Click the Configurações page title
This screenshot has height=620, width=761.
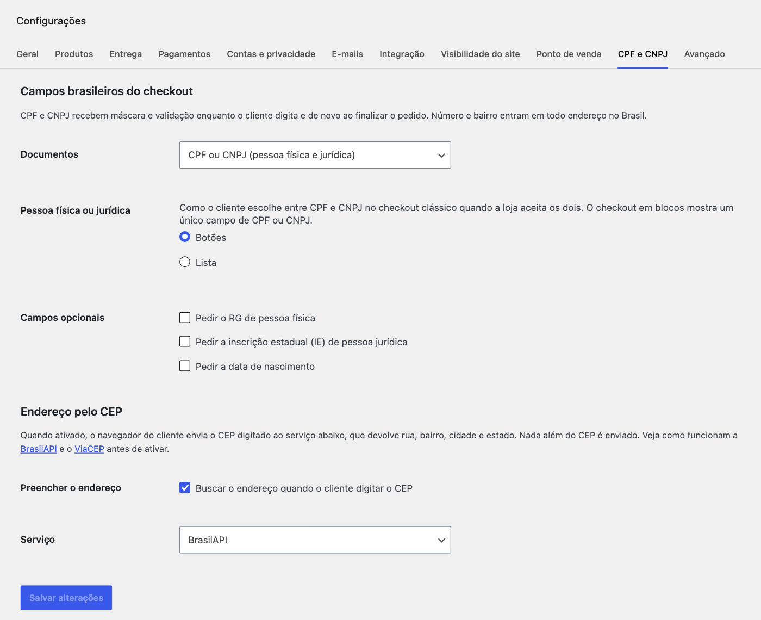click(51, 21)
